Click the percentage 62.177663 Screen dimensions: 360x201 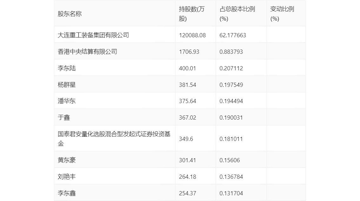tap(233, 35)
